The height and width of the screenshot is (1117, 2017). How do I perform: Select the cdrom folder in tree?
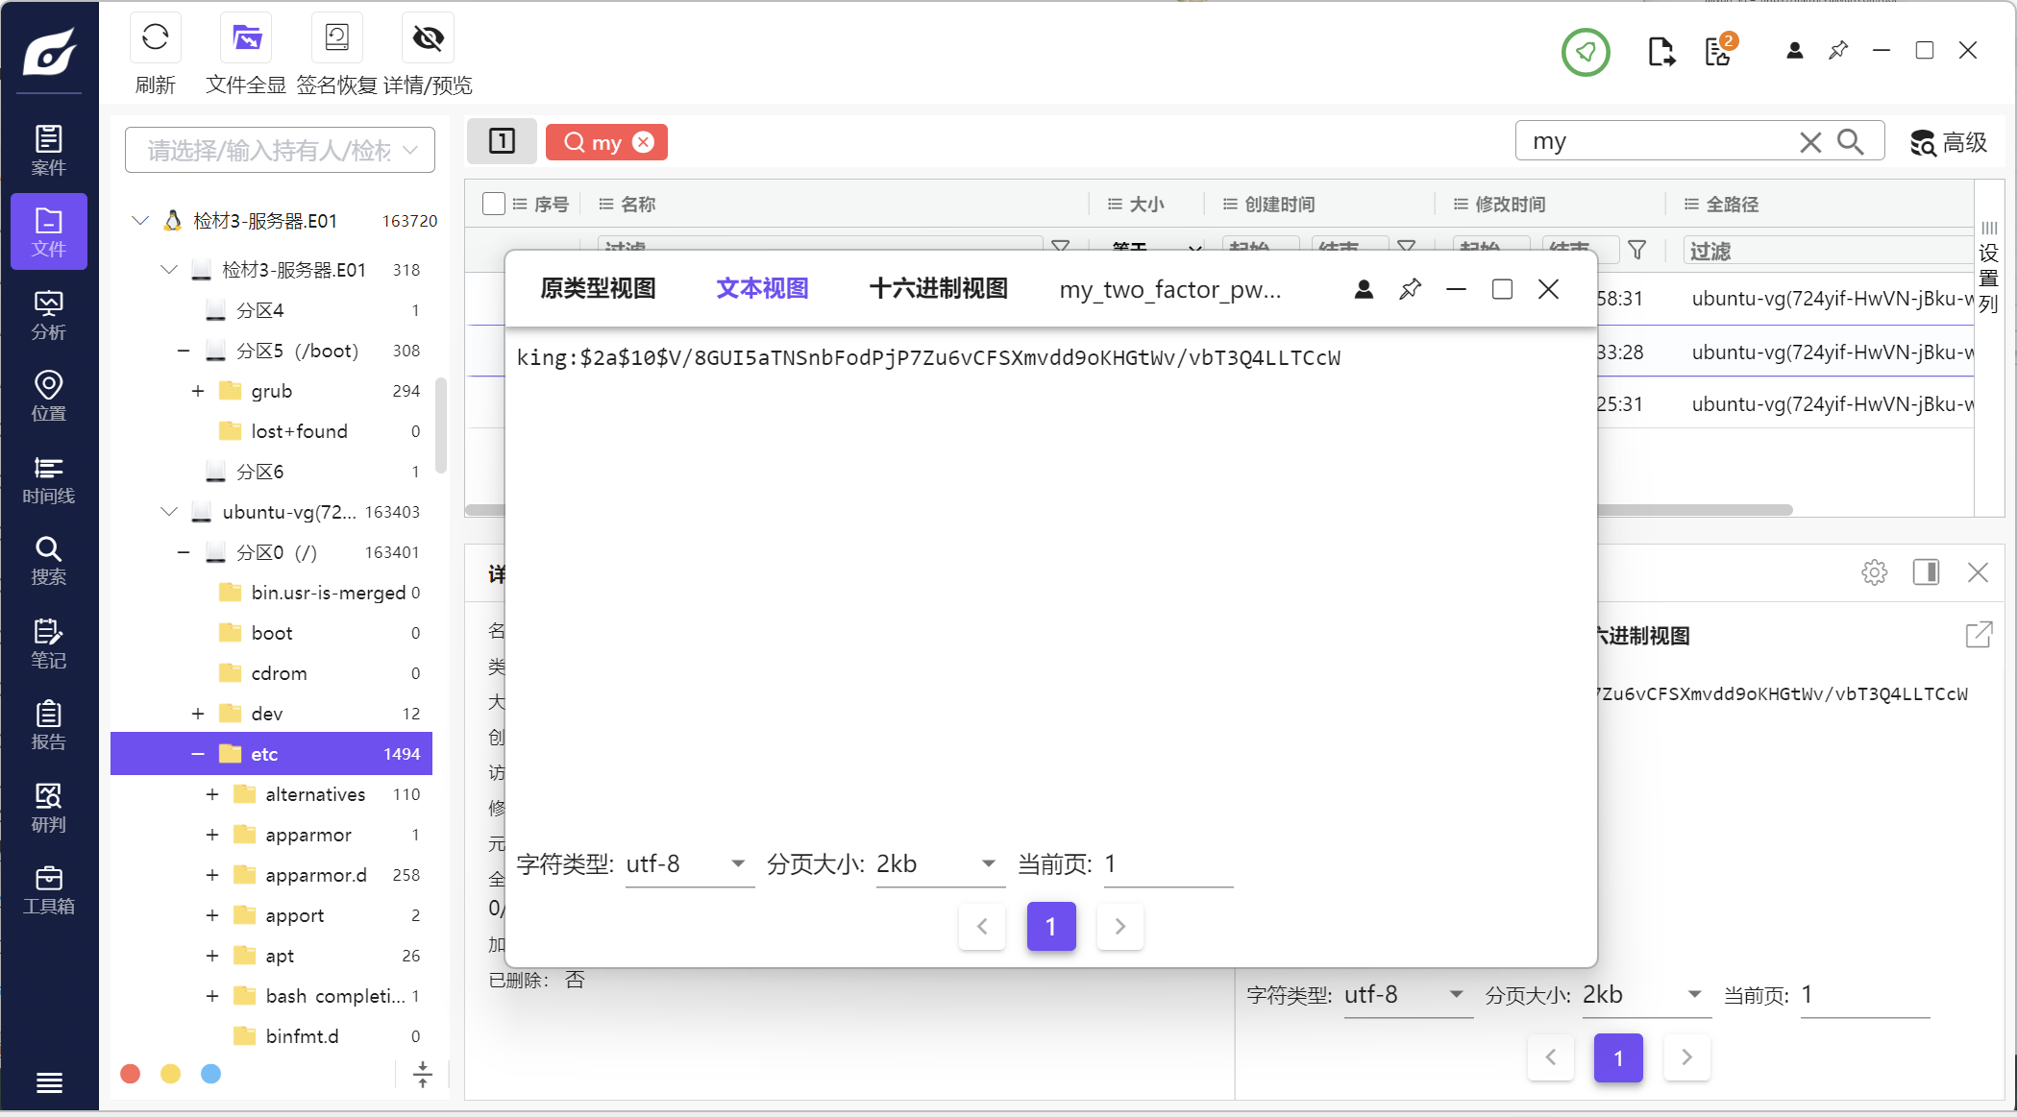(x=279, y=673)
